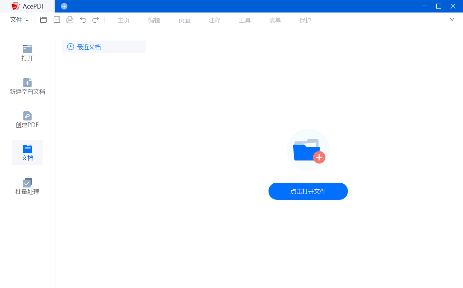Select the 保护 tab

(x=305, y=20)
